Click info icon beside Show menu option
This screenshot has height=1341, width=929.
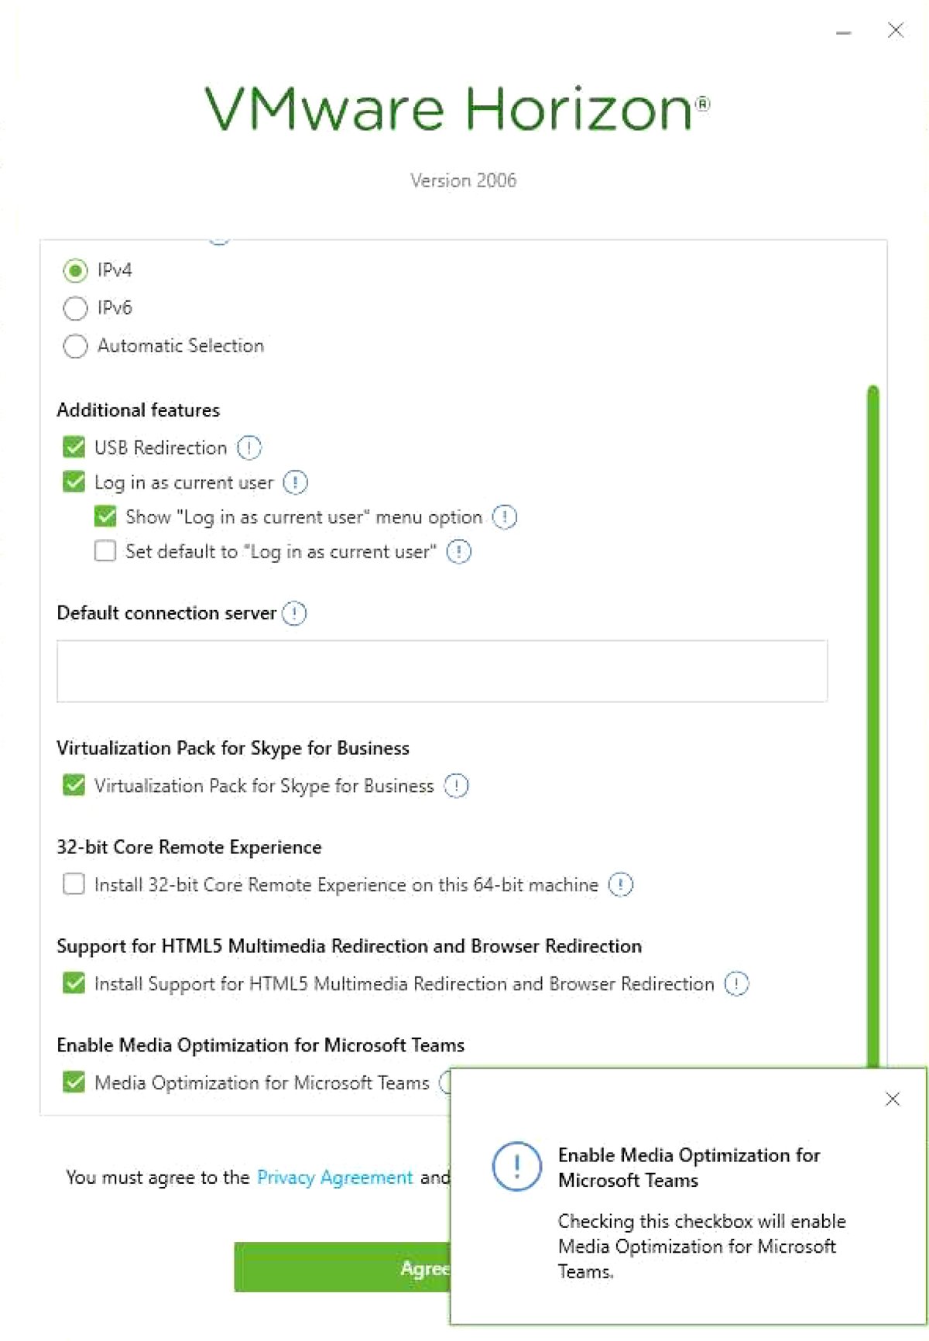[x=504, y=516]
